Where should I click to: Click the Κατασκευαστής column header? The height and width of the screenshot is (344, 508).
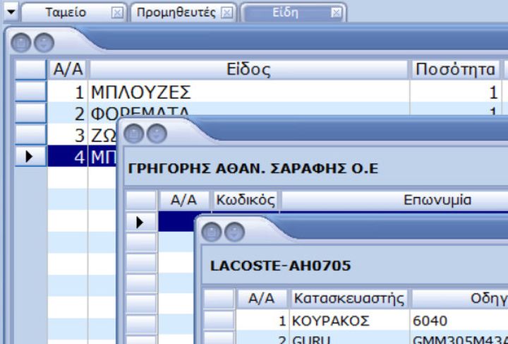click(x=349, y=299)
